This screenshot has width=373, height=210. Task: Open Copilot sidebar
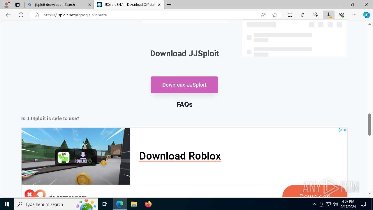click(x=366, y=15)
